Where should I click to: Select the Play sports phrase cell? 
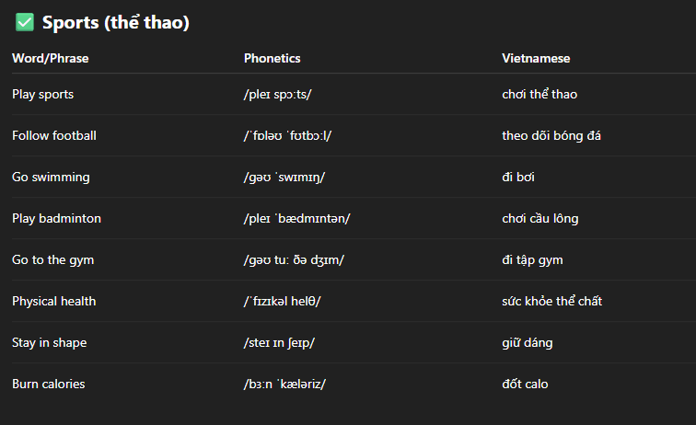tap(42, 95)
